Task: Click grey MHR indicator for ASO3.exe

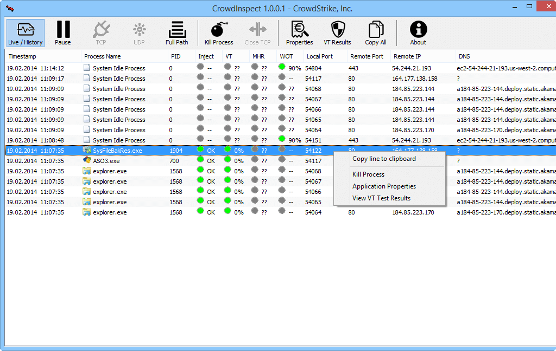Action: (x=255, y=159)
